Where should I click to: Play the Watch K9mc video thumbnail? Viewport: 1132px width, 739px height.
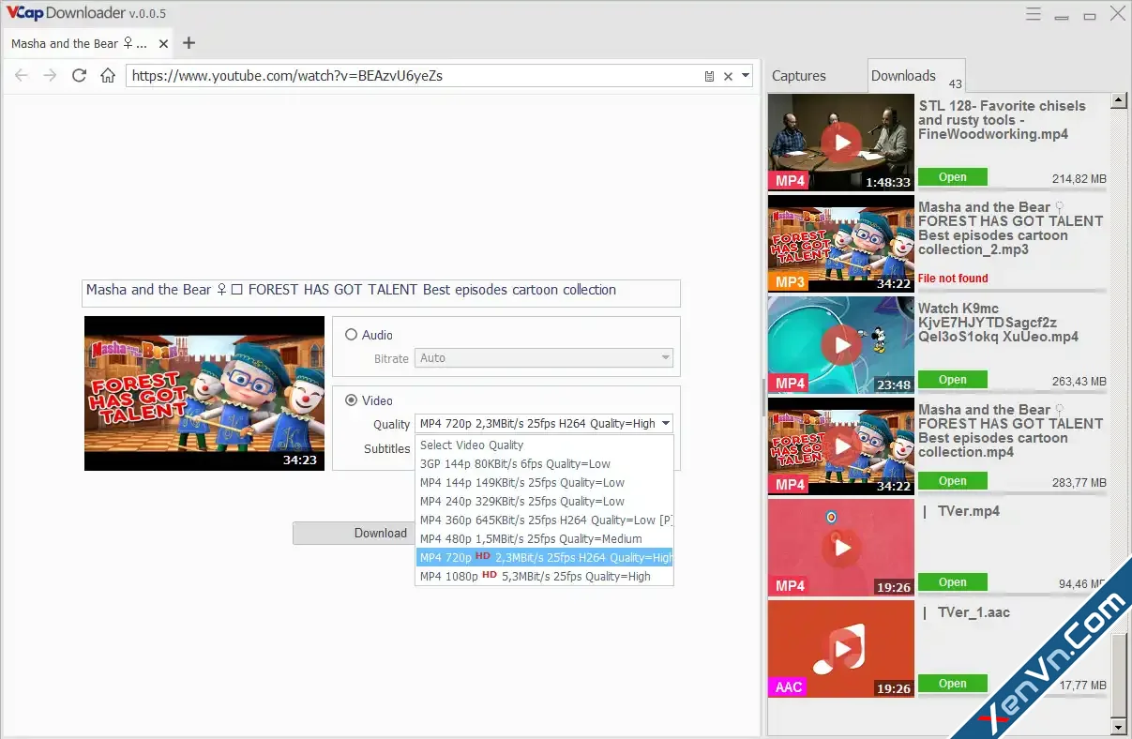click(841, 345)
